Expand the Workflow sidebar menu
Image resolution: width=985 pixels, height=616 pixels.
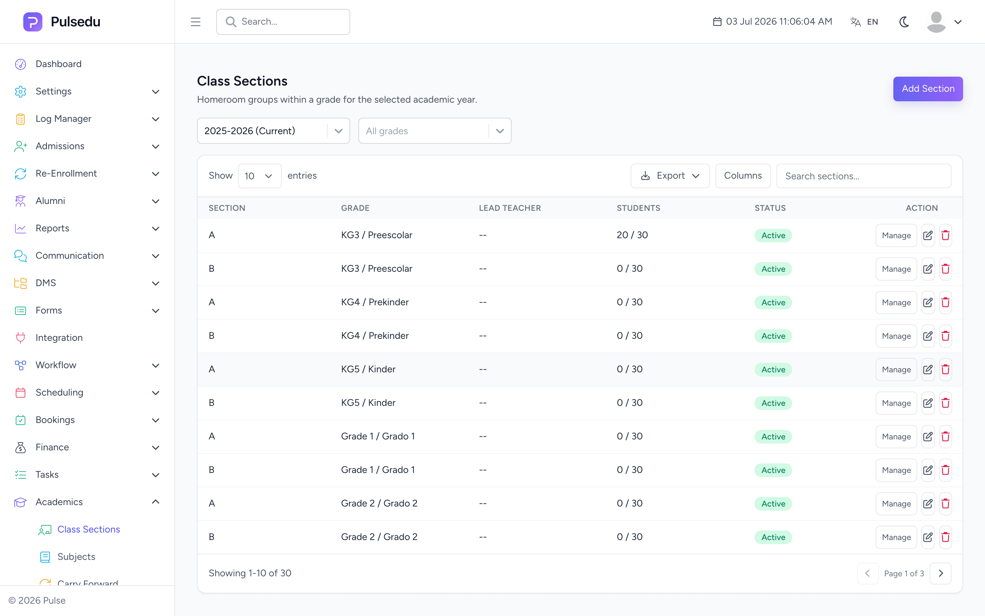click(87, 365)
